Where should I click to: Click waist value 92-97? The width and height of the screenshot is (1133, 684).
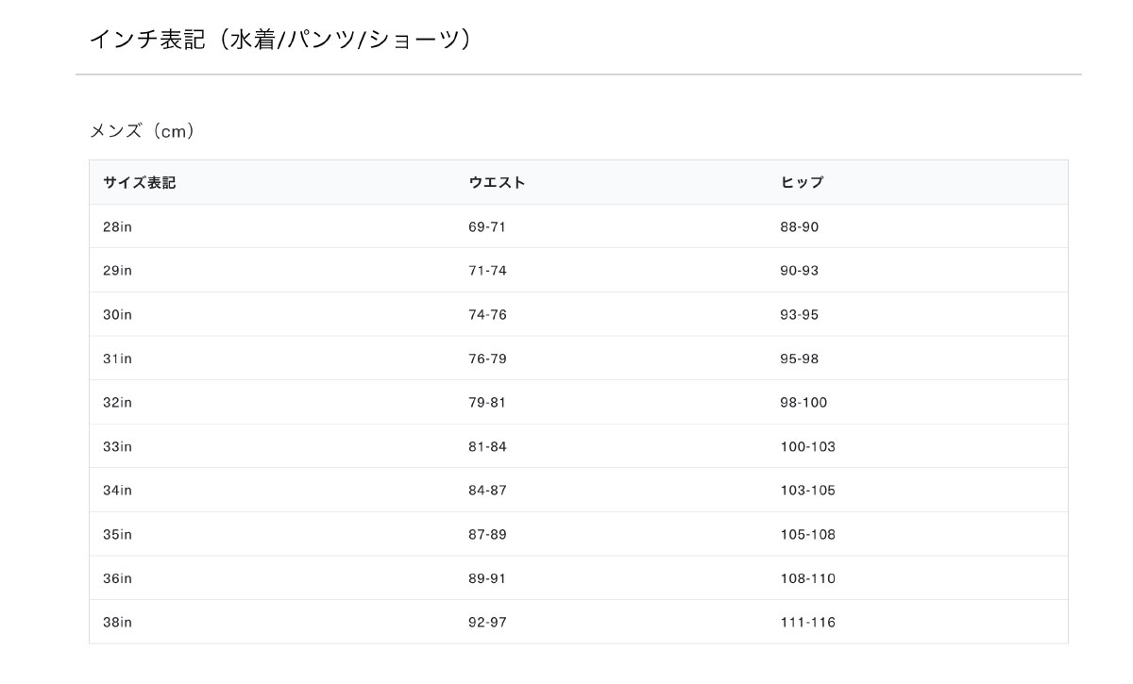click(x=487, y=623)
